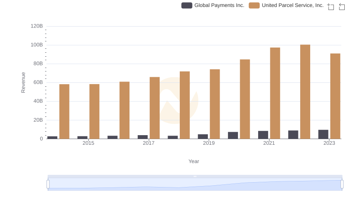Click the 80B y-axis label
Image resolution: width=350 pixels, height=201 pixels.
(38, 64)
